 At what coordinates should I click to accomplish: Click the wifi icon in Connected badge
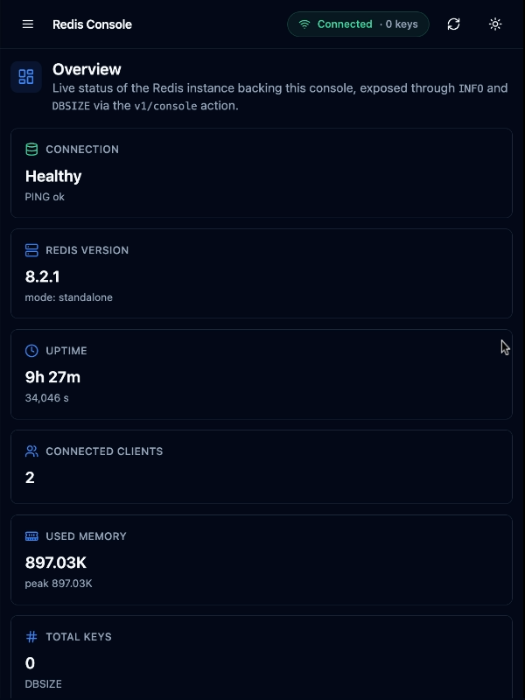(304, 24)
